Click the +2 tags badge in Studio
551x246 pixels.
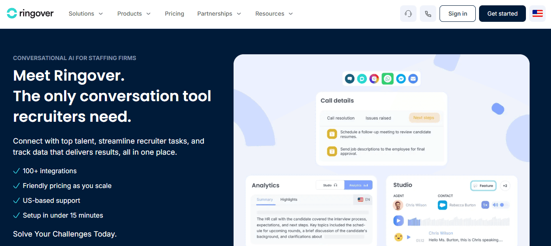pyautogui.click(x=505, y=186)
